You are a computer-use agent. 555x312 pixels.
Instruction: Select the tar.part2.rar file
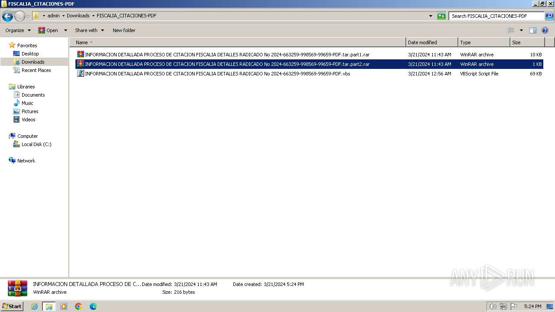coord(309,64)
